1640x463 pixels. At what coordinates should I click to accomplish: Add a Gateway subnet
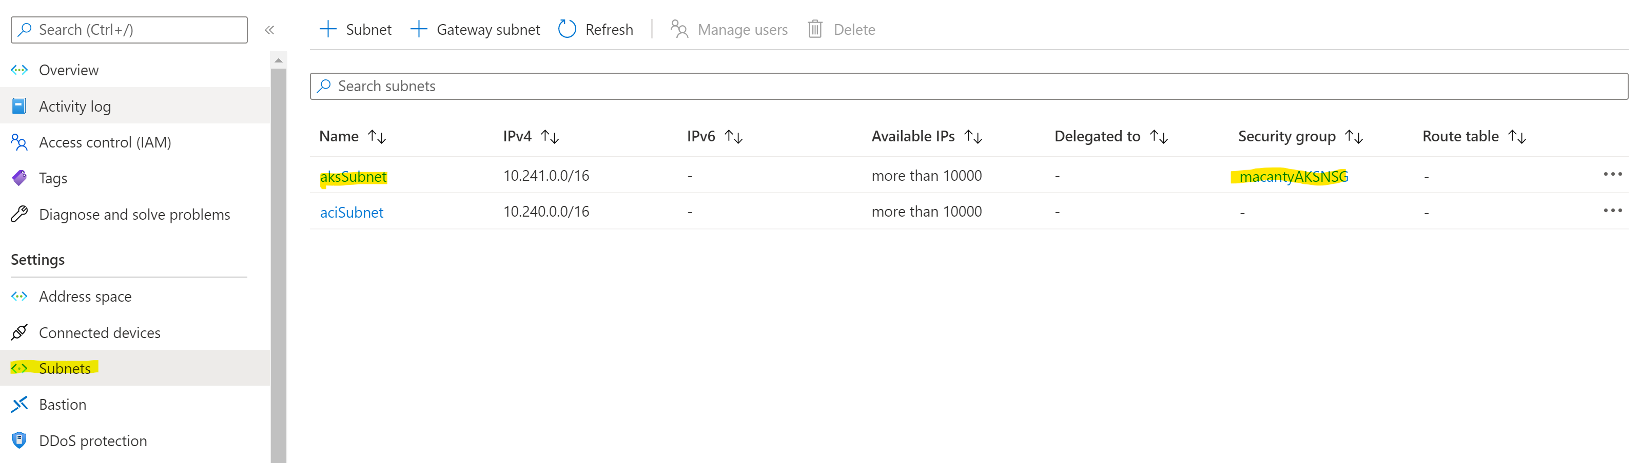(476, 29)
